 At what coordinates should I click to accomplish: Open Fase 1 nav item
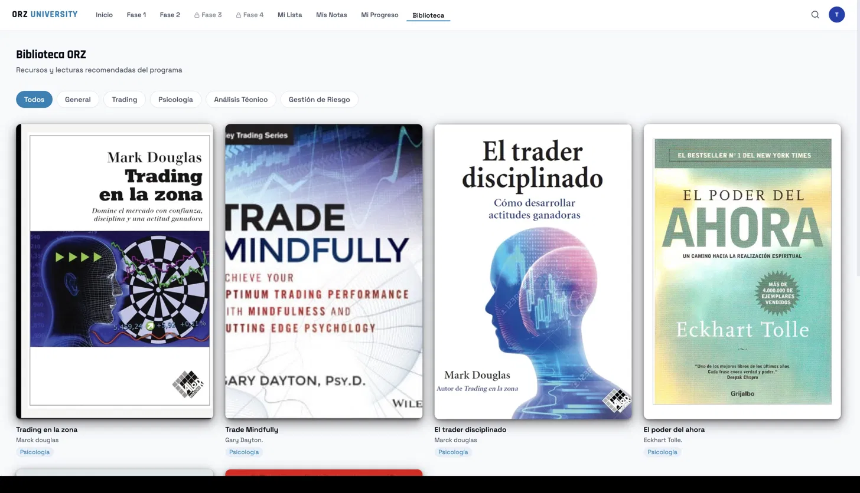(136, 15)
